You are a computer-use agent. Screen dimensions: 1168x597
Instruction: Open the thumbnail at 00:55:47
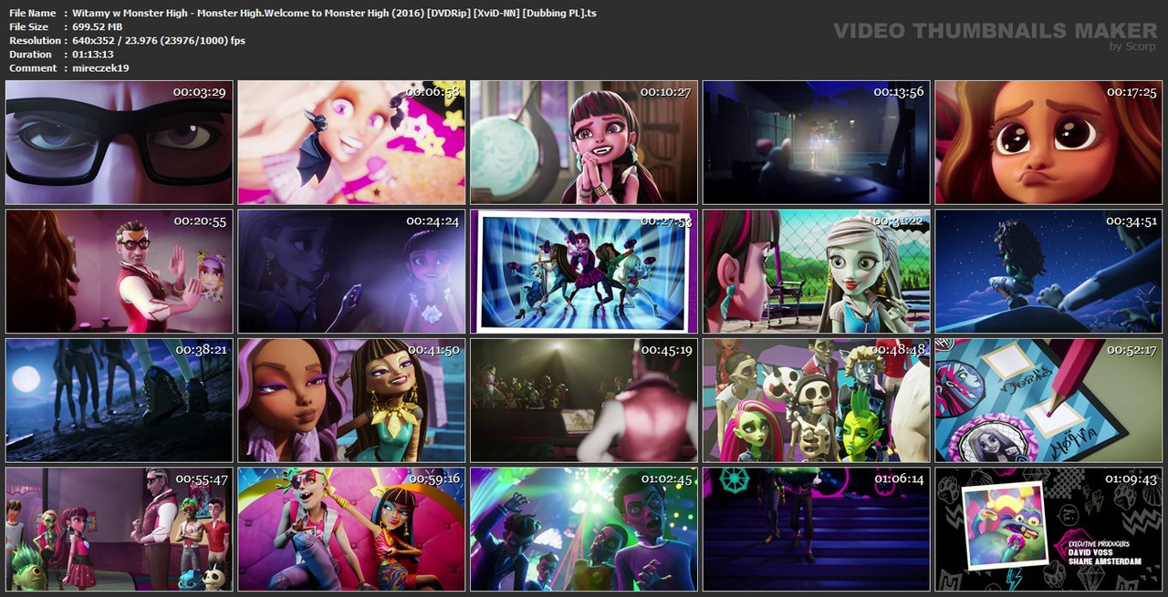coord(119,530)
